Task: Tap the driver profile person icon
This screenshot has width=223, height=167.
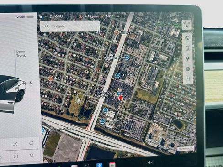Action: click(51, 16)
